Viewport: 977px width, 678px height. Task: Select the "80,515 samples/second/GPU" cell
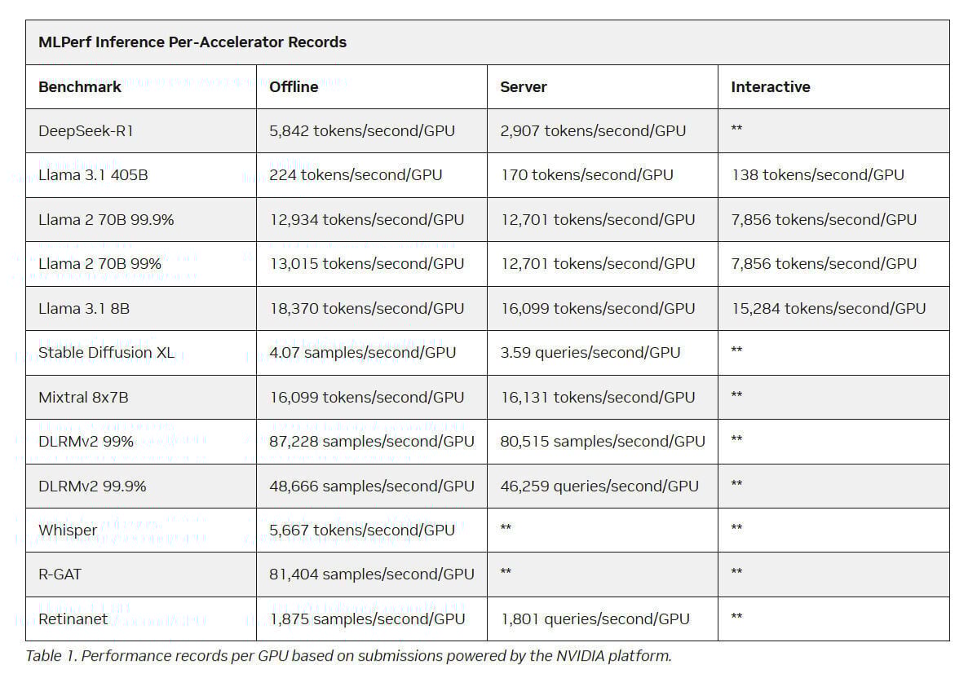coord(603,442)
